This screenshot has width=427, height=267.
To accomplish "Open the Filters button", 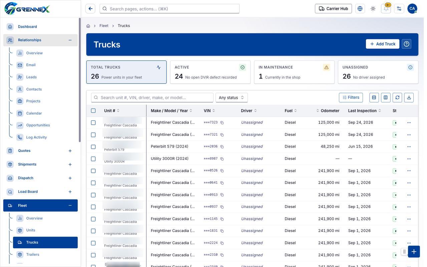I will point(351,97).
